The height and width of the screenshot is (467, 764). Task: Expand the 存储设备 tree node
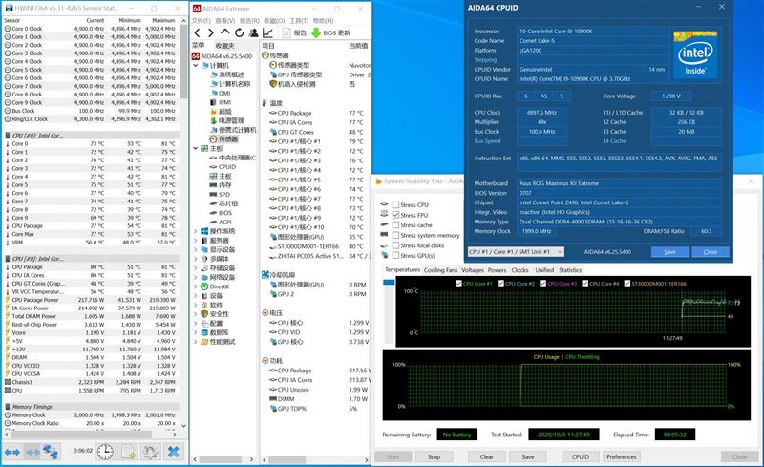(x=196, y=268)
